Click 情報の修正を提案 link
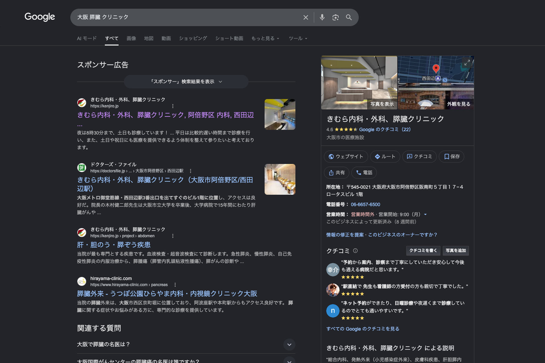The image size is (545, 363). pos(345,235)
